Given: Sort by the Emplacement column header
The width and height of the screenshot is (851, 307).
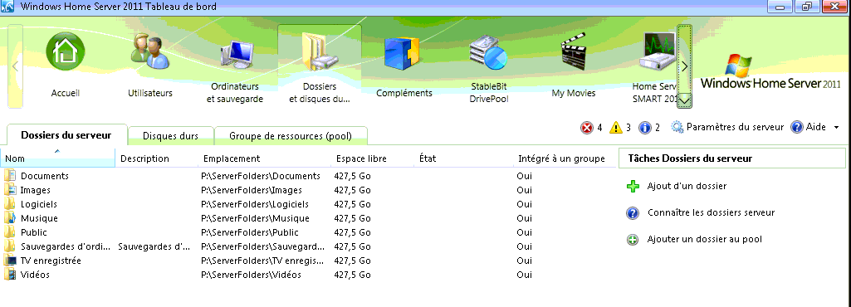Looking at the screenshot, I should click(265, 158).
